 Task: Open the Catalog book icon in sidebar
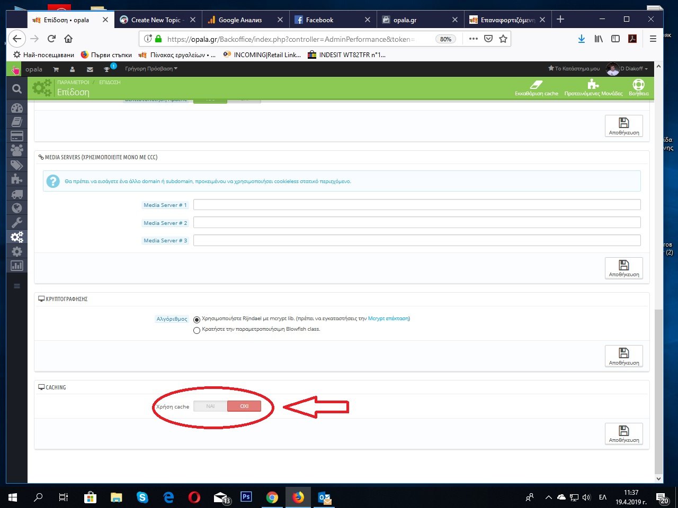(17, 122)
